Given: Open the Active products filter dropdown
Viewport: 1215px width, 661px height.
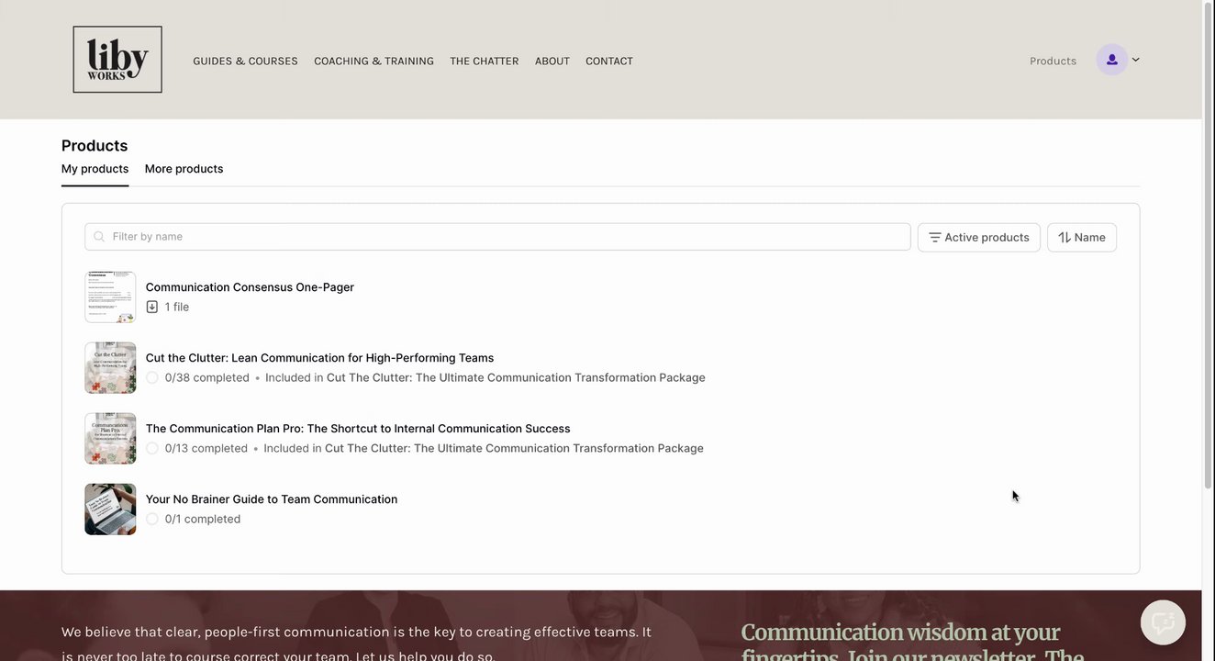Looking at the screenshot, I should pyautogui.click(x=978, y=237).
